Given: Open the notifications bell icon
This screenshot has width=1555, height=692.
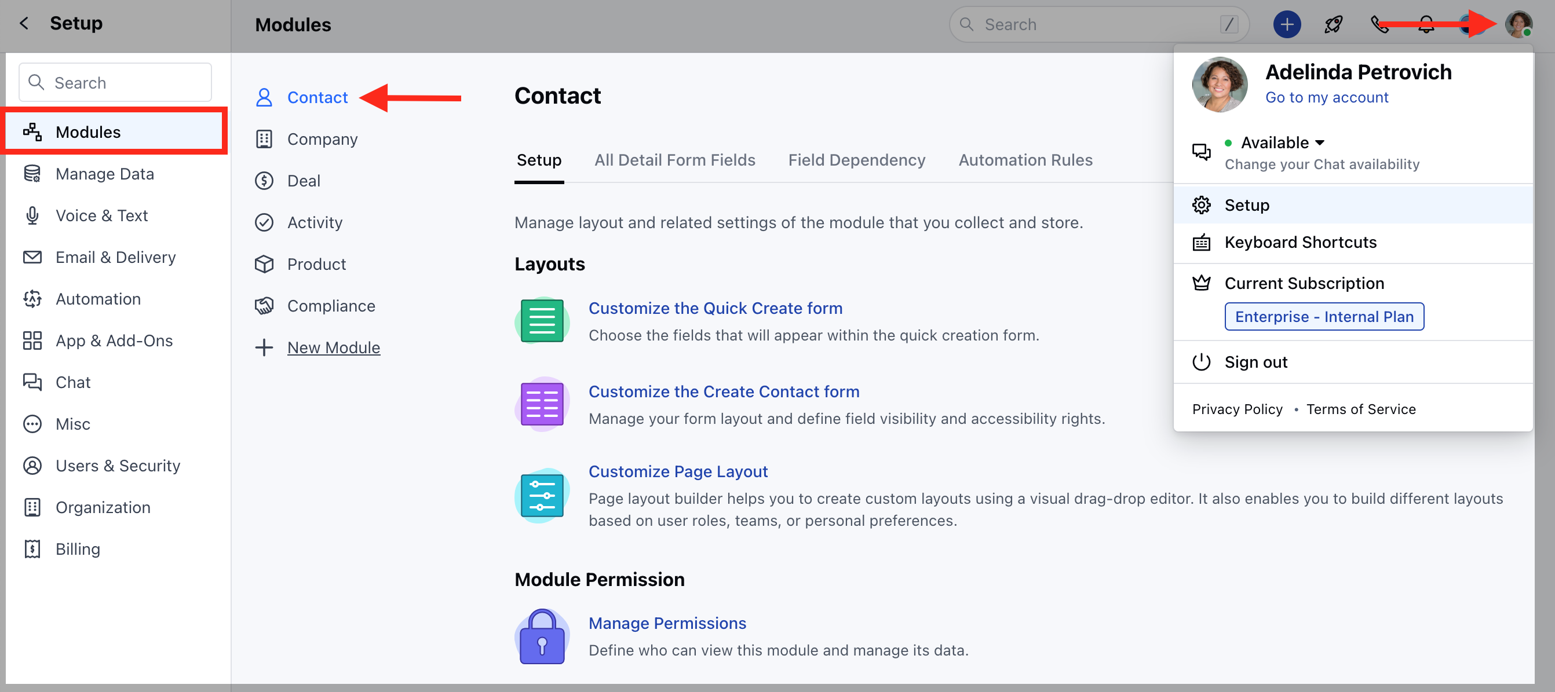Looking at the screenshot, I should [x=1426, y=25].
